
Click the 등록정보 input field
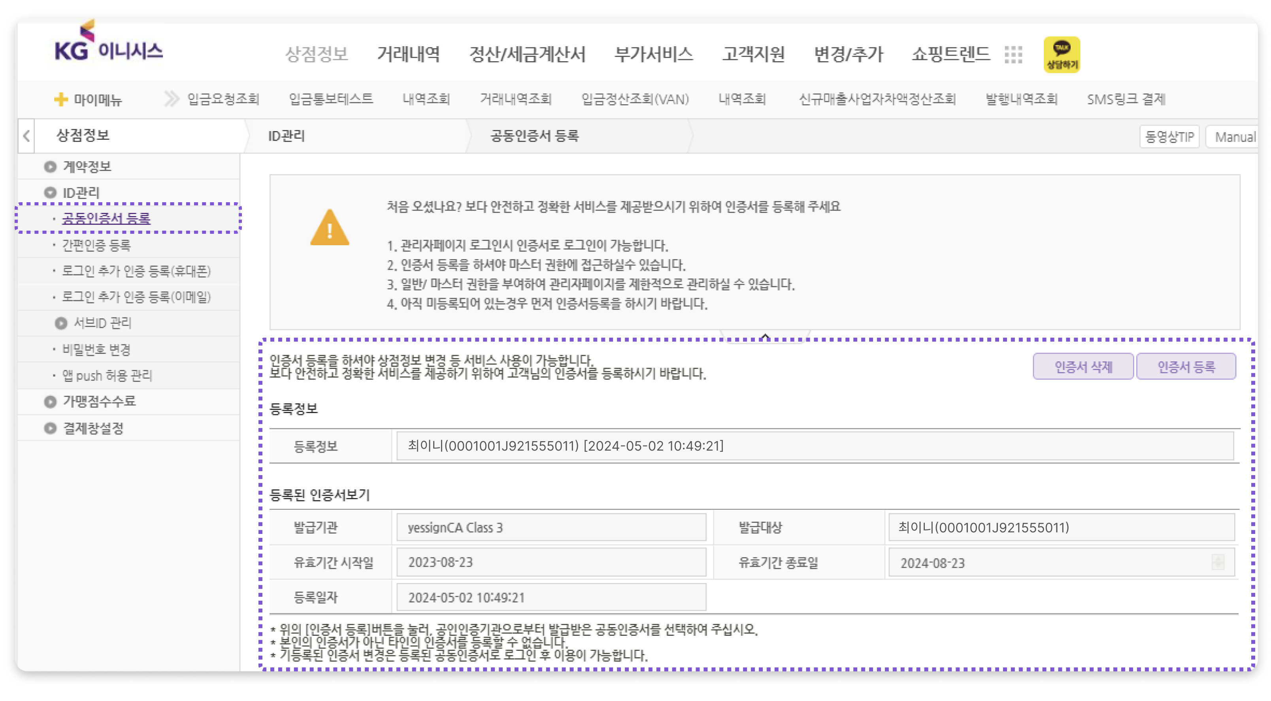815,445
